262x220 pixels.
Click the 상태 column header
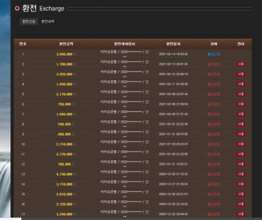(214, 44)
